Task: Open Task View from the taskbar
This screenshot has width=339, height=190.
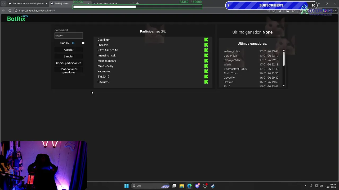Action: pos(174,186)
